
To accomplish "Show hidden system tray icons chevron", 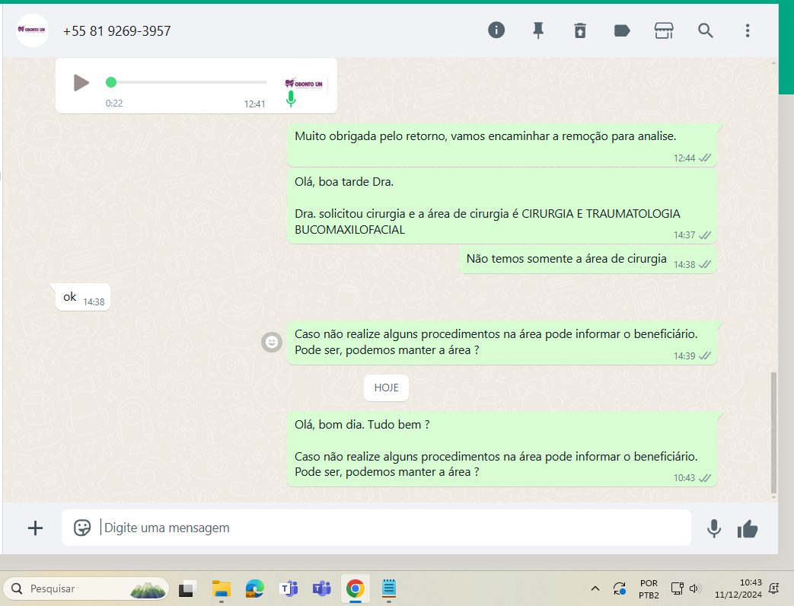I will (595, 588).
